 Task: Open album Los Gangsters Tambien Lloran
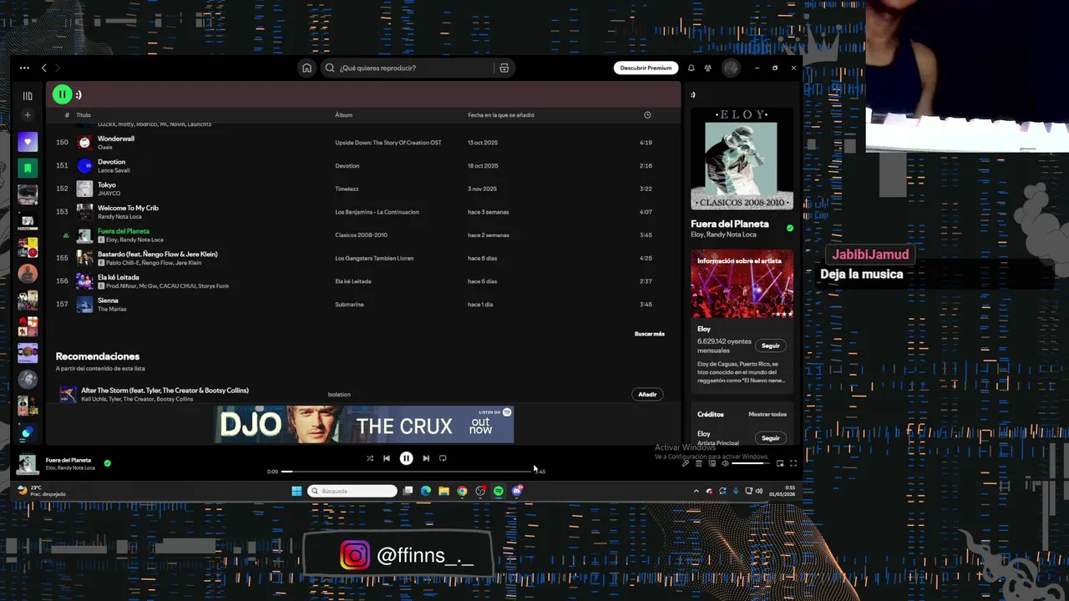click(375, 258)
